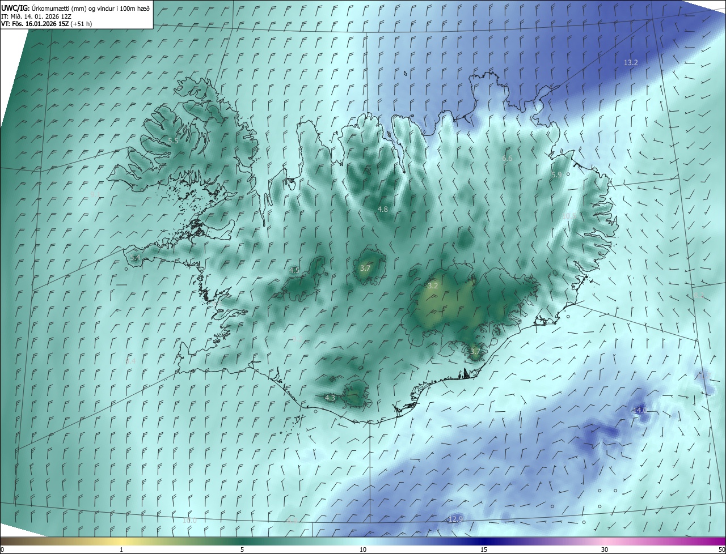Click the title text "Úrkomumætti (mm) og vindur i 100m hæð"
The image size is (726, 554).
pyautogui.click(x=91, y=8)
